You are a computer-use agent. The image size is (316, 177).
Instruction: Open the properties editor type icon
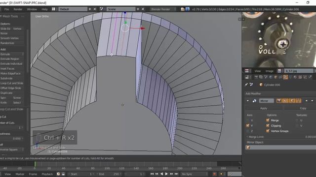coord(247,77)
